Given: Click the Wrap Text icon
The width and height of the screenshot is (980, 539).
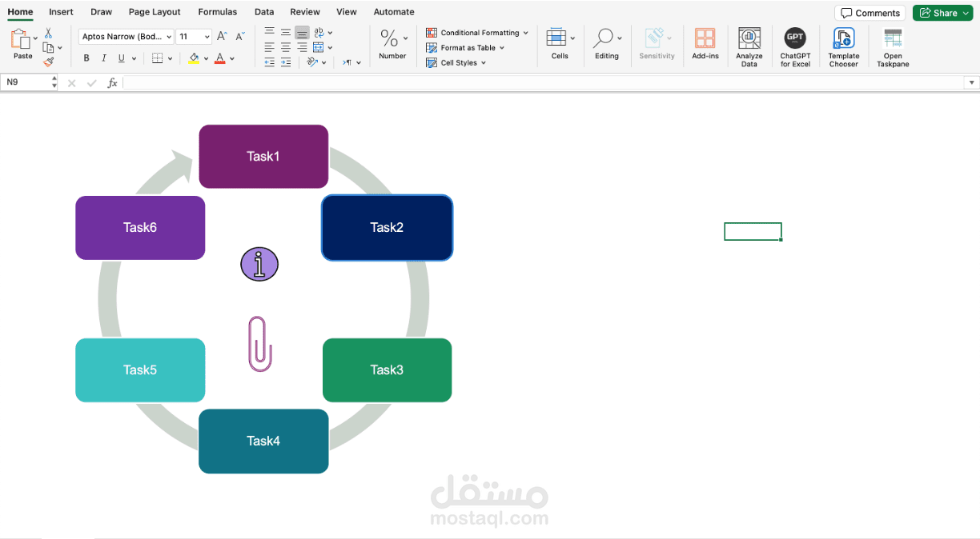Looking at the screenshot, I should (x=319, y=33).
